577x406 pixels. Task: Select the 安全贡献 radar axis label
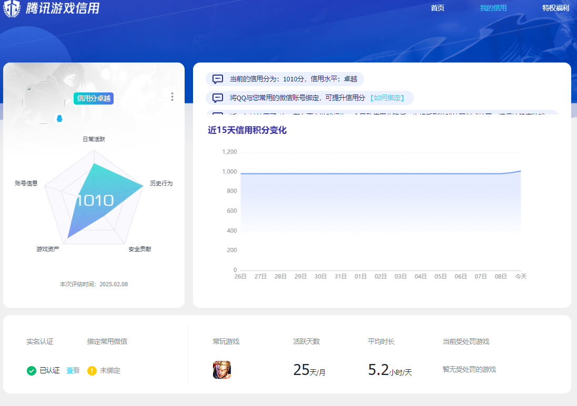140,249
